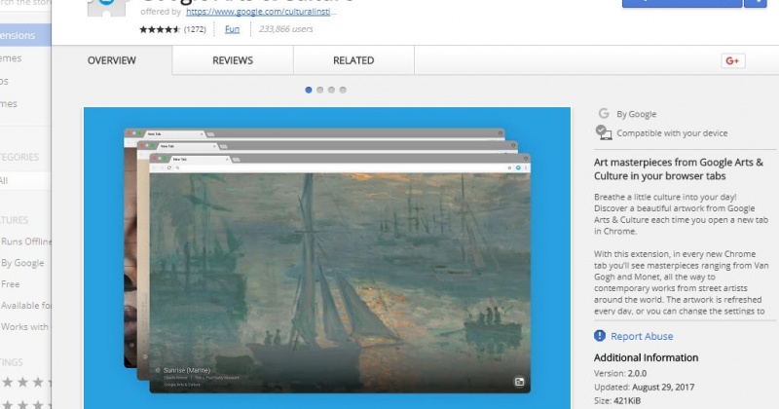Select the top star rating filter row
Viewport: 779px width, 409px height.
coord(26,382)
